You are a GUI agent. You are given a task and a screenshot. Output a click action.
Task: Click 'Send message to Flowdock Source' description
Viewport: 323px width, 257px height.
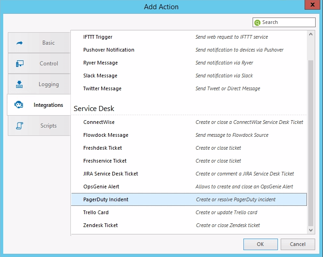point(232,135)
